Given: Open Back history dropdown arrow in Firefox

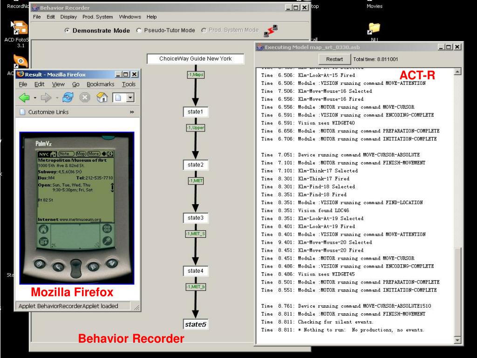Looking at the screenshot, I should [35, 98].
